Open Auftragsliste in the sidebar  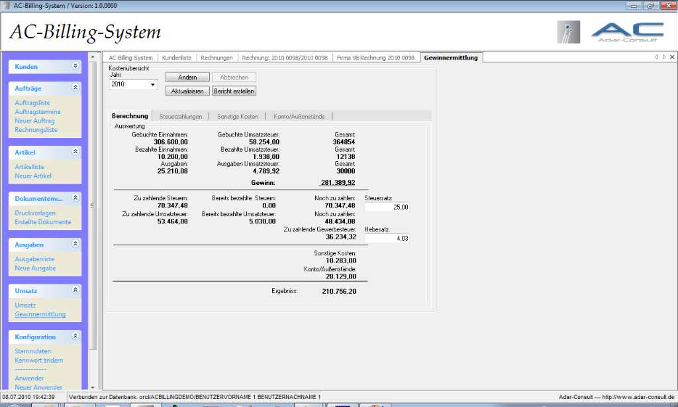32,103
